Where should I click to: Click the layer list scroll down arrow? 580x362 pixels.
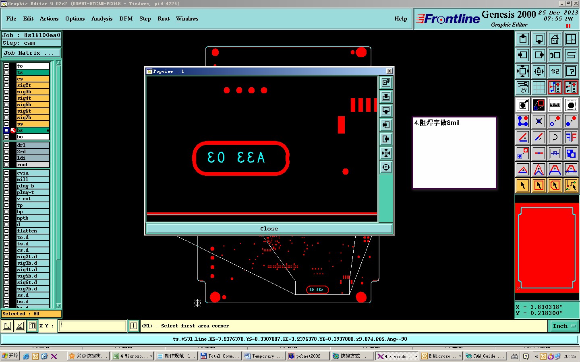58,306
